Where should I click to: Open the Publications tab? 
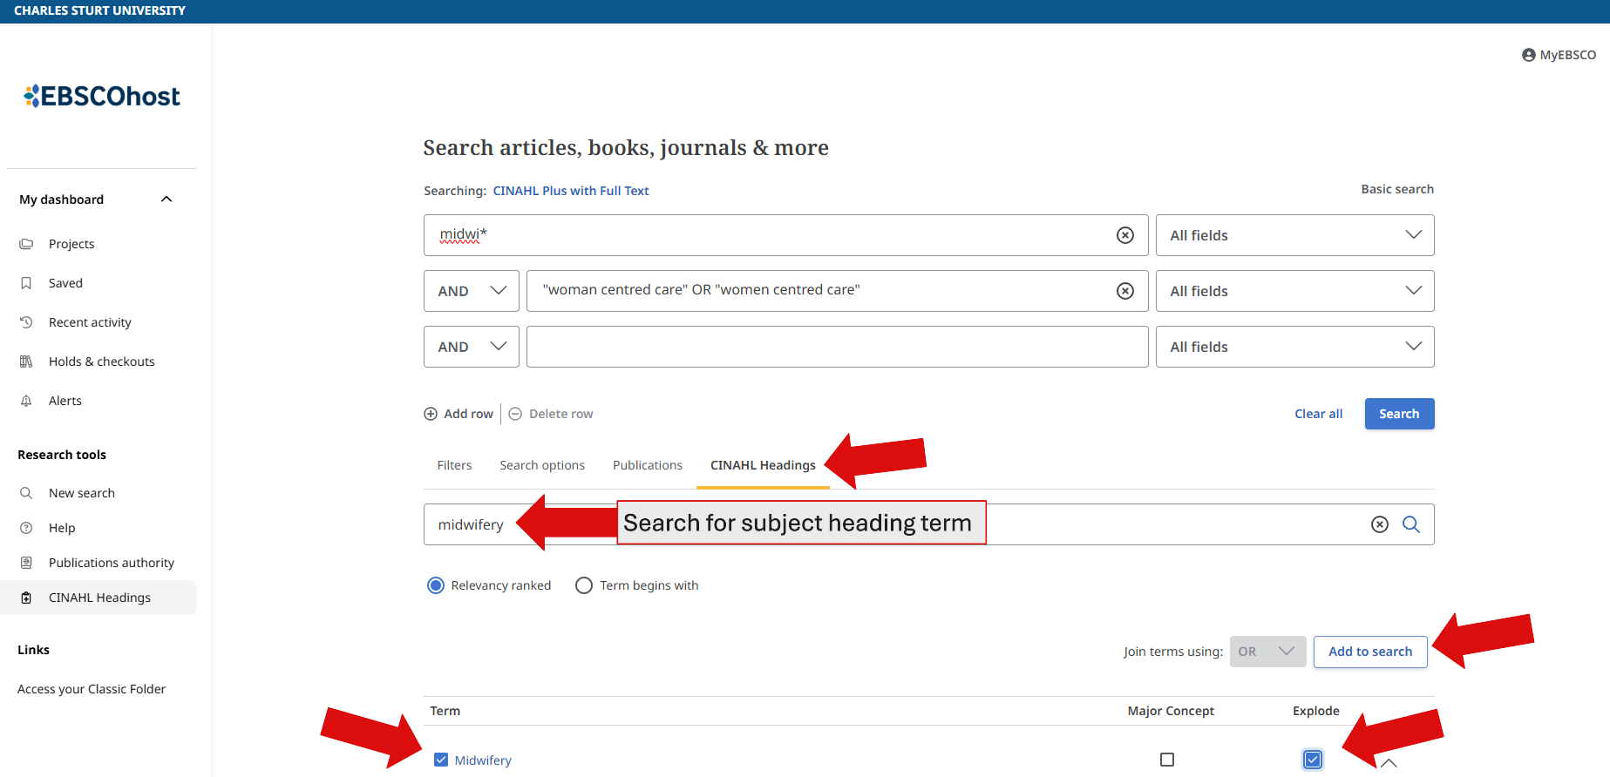point(647,465)
